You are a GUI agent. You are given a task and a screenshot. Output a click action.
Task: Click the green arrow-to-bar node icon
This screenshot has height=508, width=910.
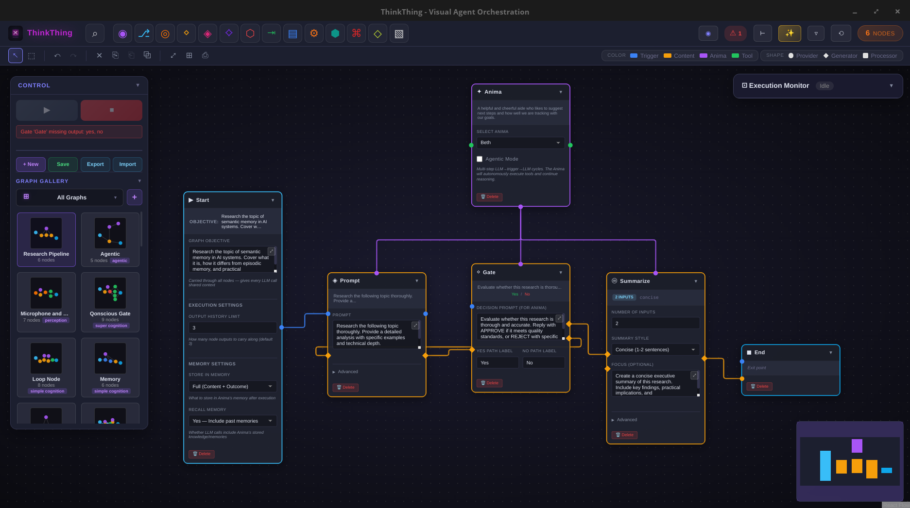click(x=271, y=33)
